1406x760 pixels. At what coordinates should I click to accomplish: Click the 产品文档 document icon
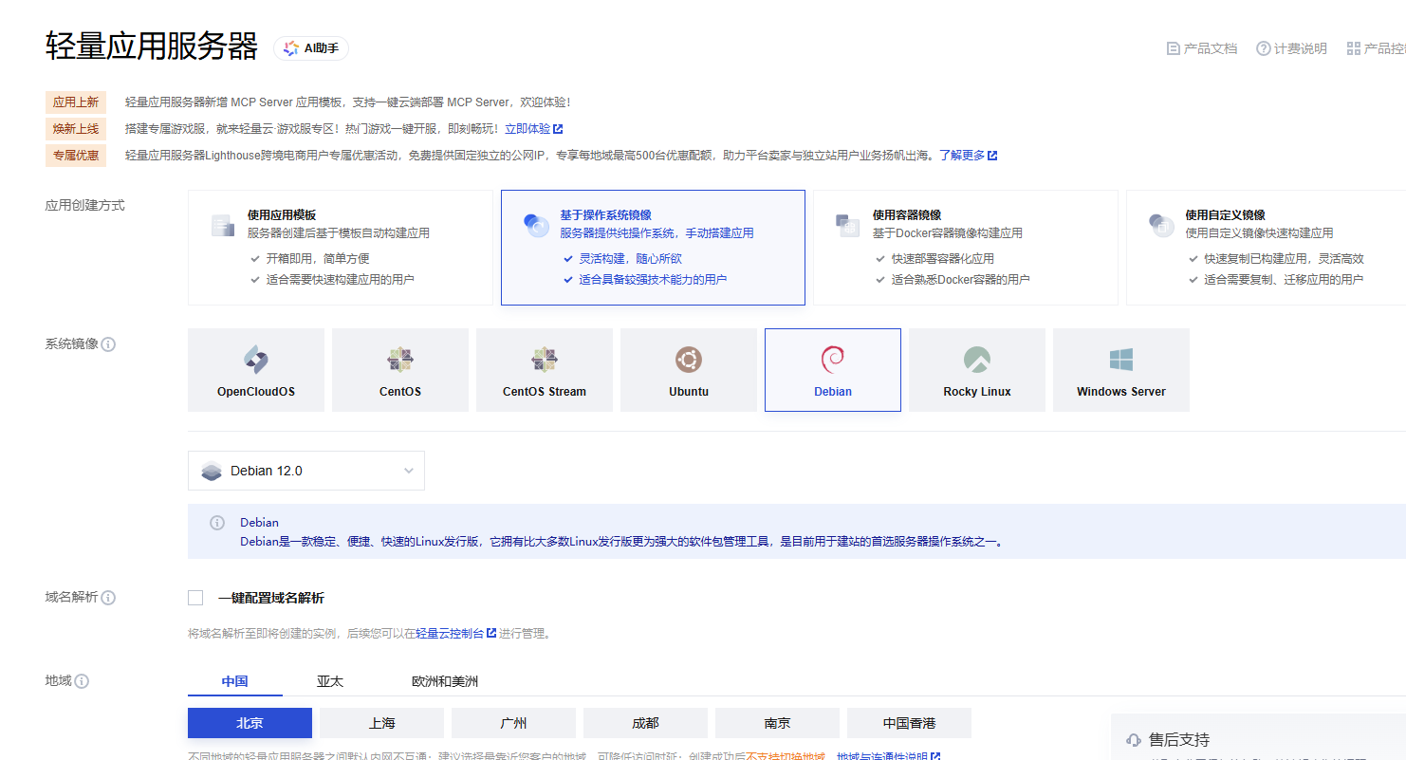(1174, 48)
